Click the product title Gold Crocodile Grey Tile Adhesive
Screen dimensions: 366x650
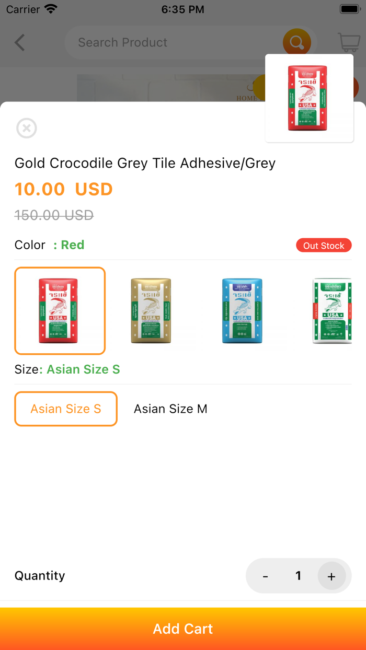click(x=144, y=164)
